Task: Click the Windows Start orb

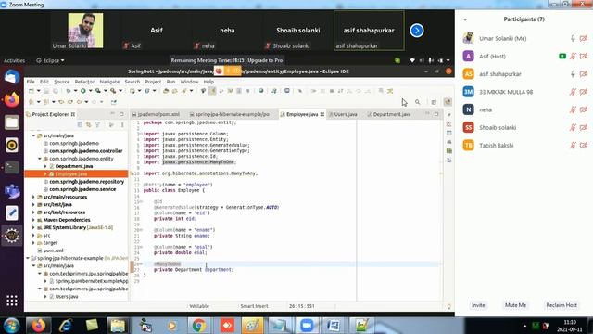Action: (11, 326)
